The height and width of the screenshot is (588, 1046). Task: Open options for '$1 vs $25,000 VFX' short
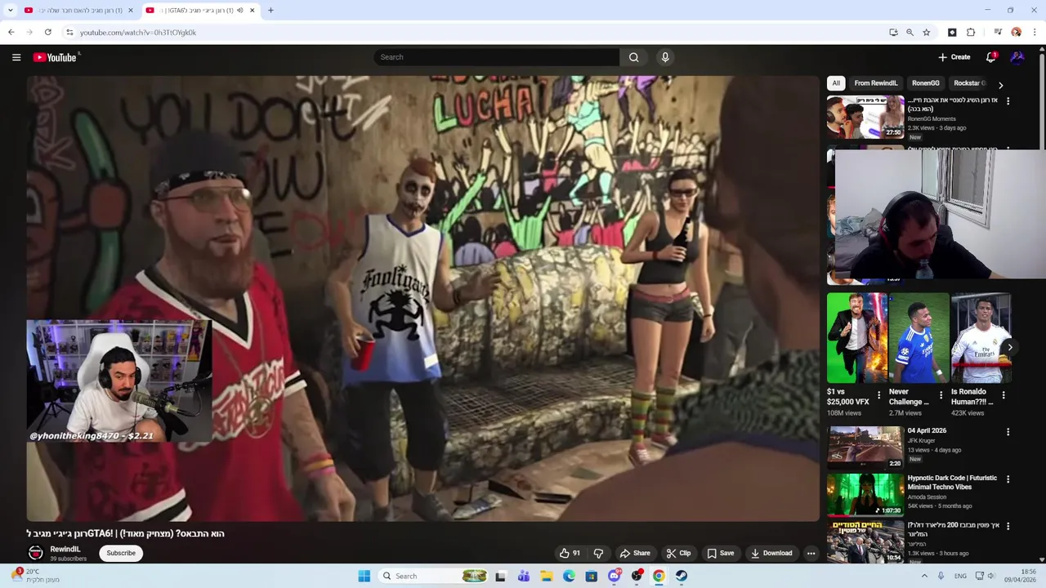[x=879, y=395]
